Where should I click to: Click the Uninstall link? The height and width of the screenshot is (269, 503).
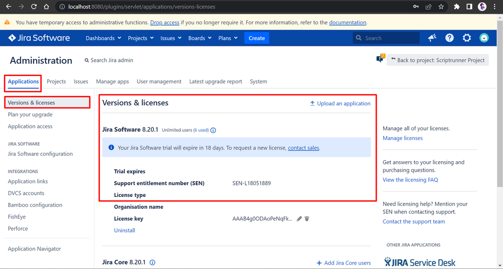pyautogui.click(x=124, y=231)
